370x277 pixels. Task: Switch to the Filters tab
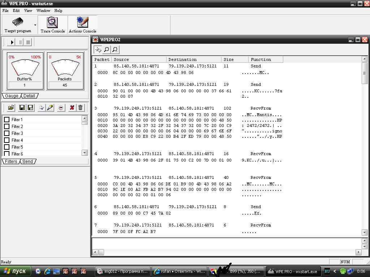11,161
